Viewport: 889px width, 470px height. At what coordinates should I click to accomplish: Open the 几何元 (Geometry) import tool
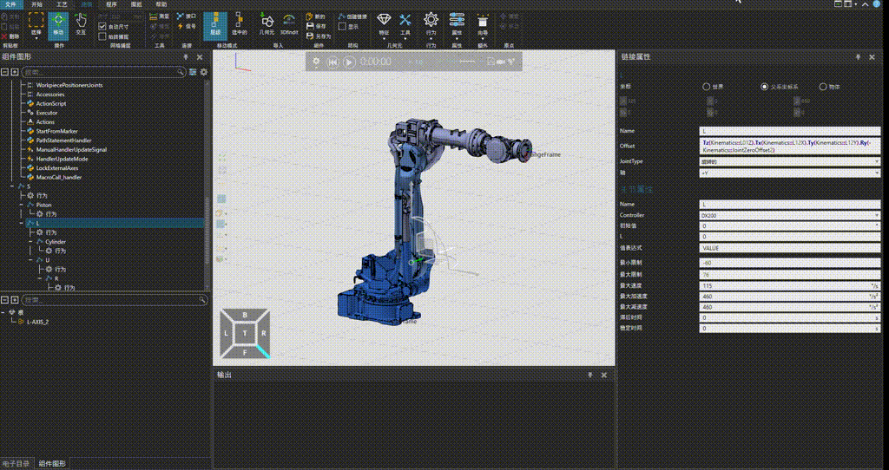pos(267,24)
